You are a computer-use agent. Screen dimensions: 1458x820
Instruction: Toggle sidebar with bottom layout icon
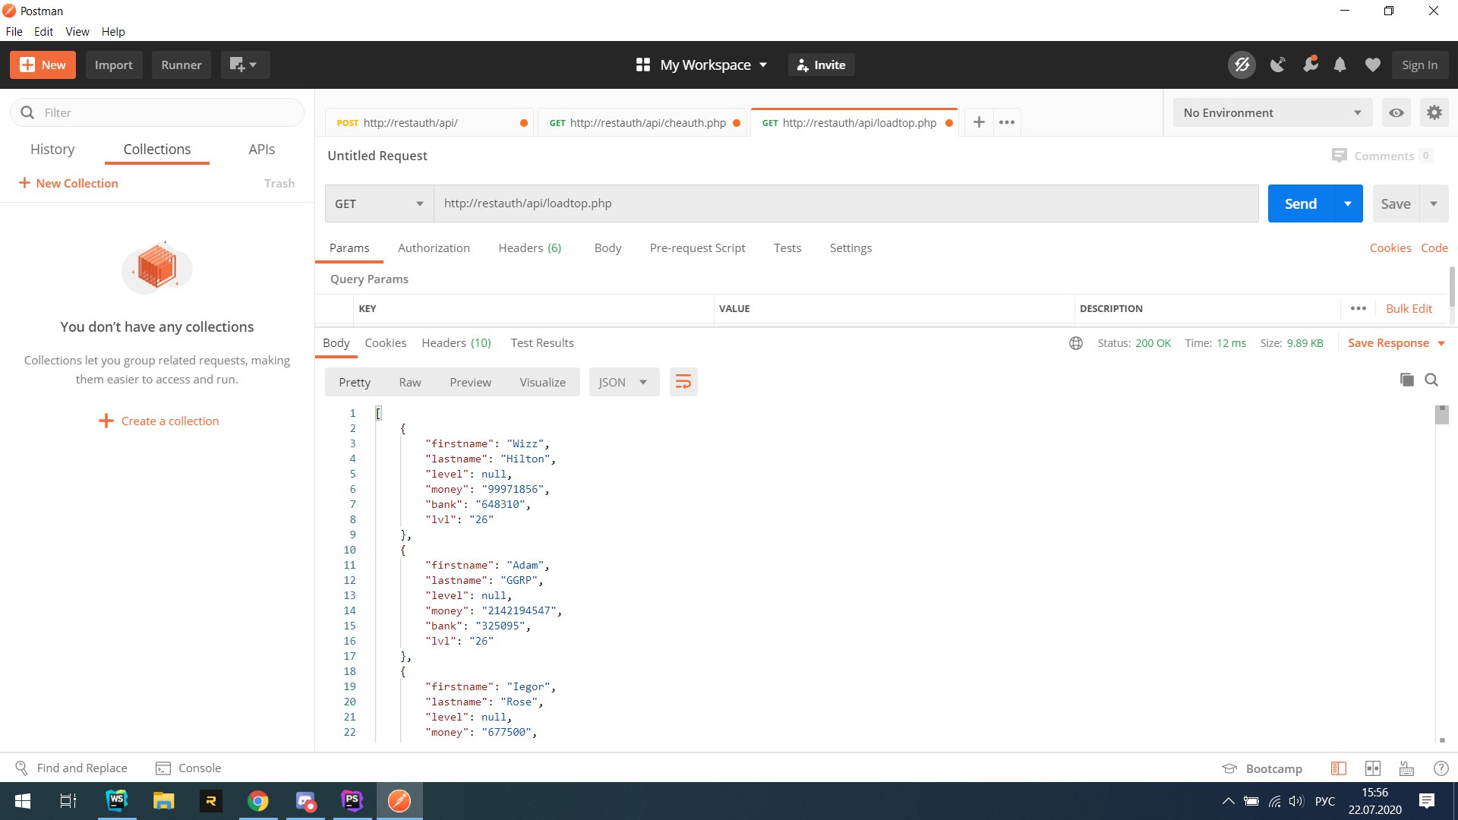pyautogui.click(x=1339, y=768)
